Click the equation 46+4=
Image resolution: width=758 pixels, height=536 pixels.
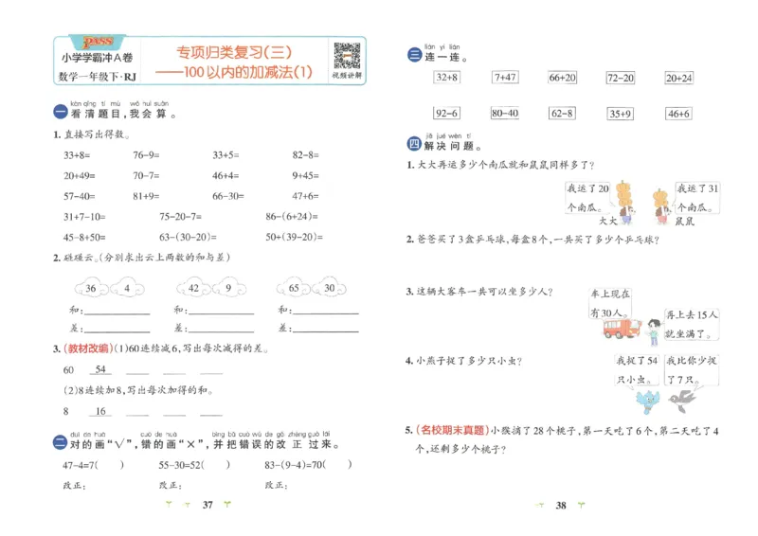226,175
